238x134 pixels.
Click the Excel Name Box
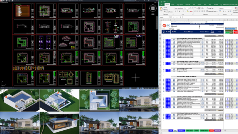pyautogui.click(x=164, y=17)
